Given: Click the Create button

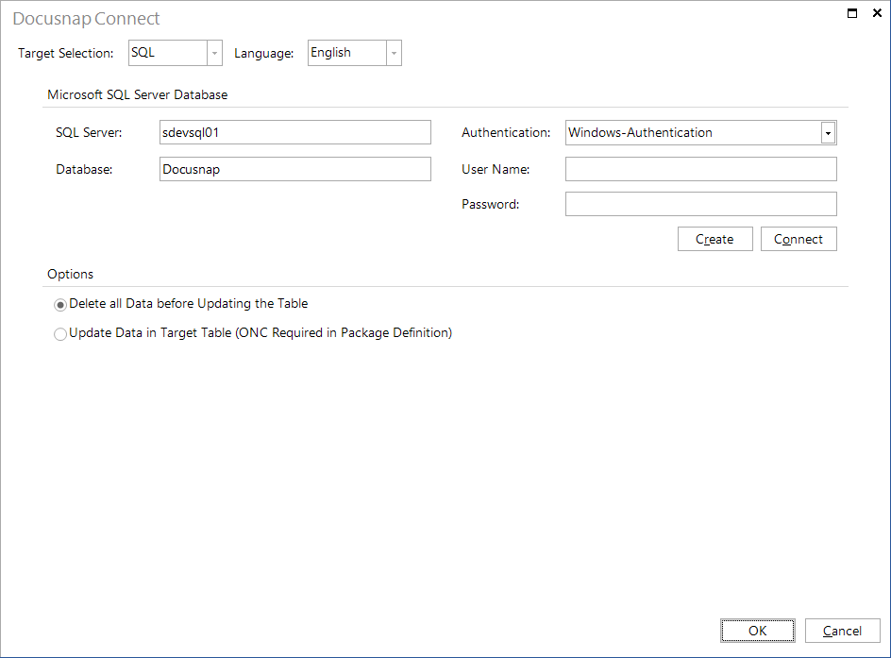Looking at the screenshot, I should [x=714, y=239].
